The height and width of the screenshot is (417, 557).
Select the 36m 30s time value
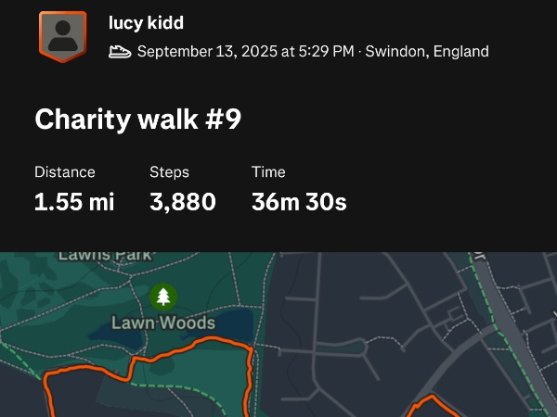tap(299, 202)
